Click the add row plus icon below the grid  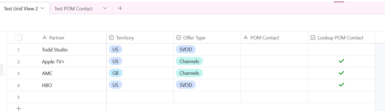pyautogui.click(x=19, y=108)
